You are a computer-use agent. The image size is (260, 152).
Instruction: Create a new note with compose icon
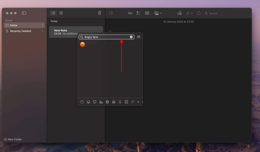point(111,13)
